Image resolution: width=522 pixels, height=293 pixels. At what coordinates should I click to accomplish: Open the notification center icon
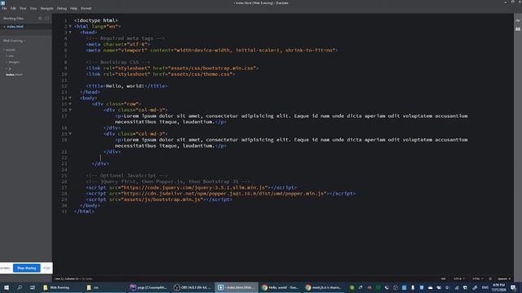point(513,287)
